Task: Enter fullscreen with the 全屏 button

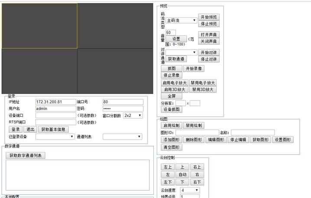Action: 168,96
